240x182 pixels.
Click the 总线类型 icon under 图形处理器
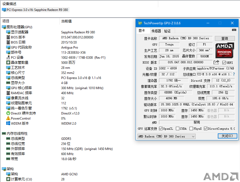click(x=8, y=78)
